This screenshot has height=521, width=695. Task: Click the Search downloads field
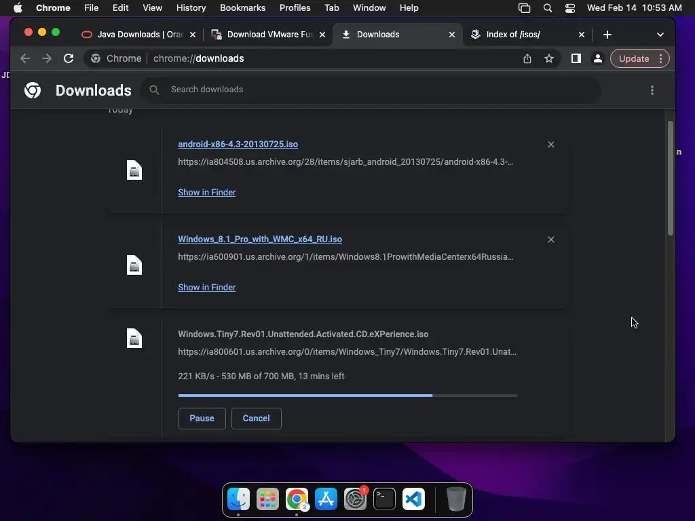pos(371,90)
